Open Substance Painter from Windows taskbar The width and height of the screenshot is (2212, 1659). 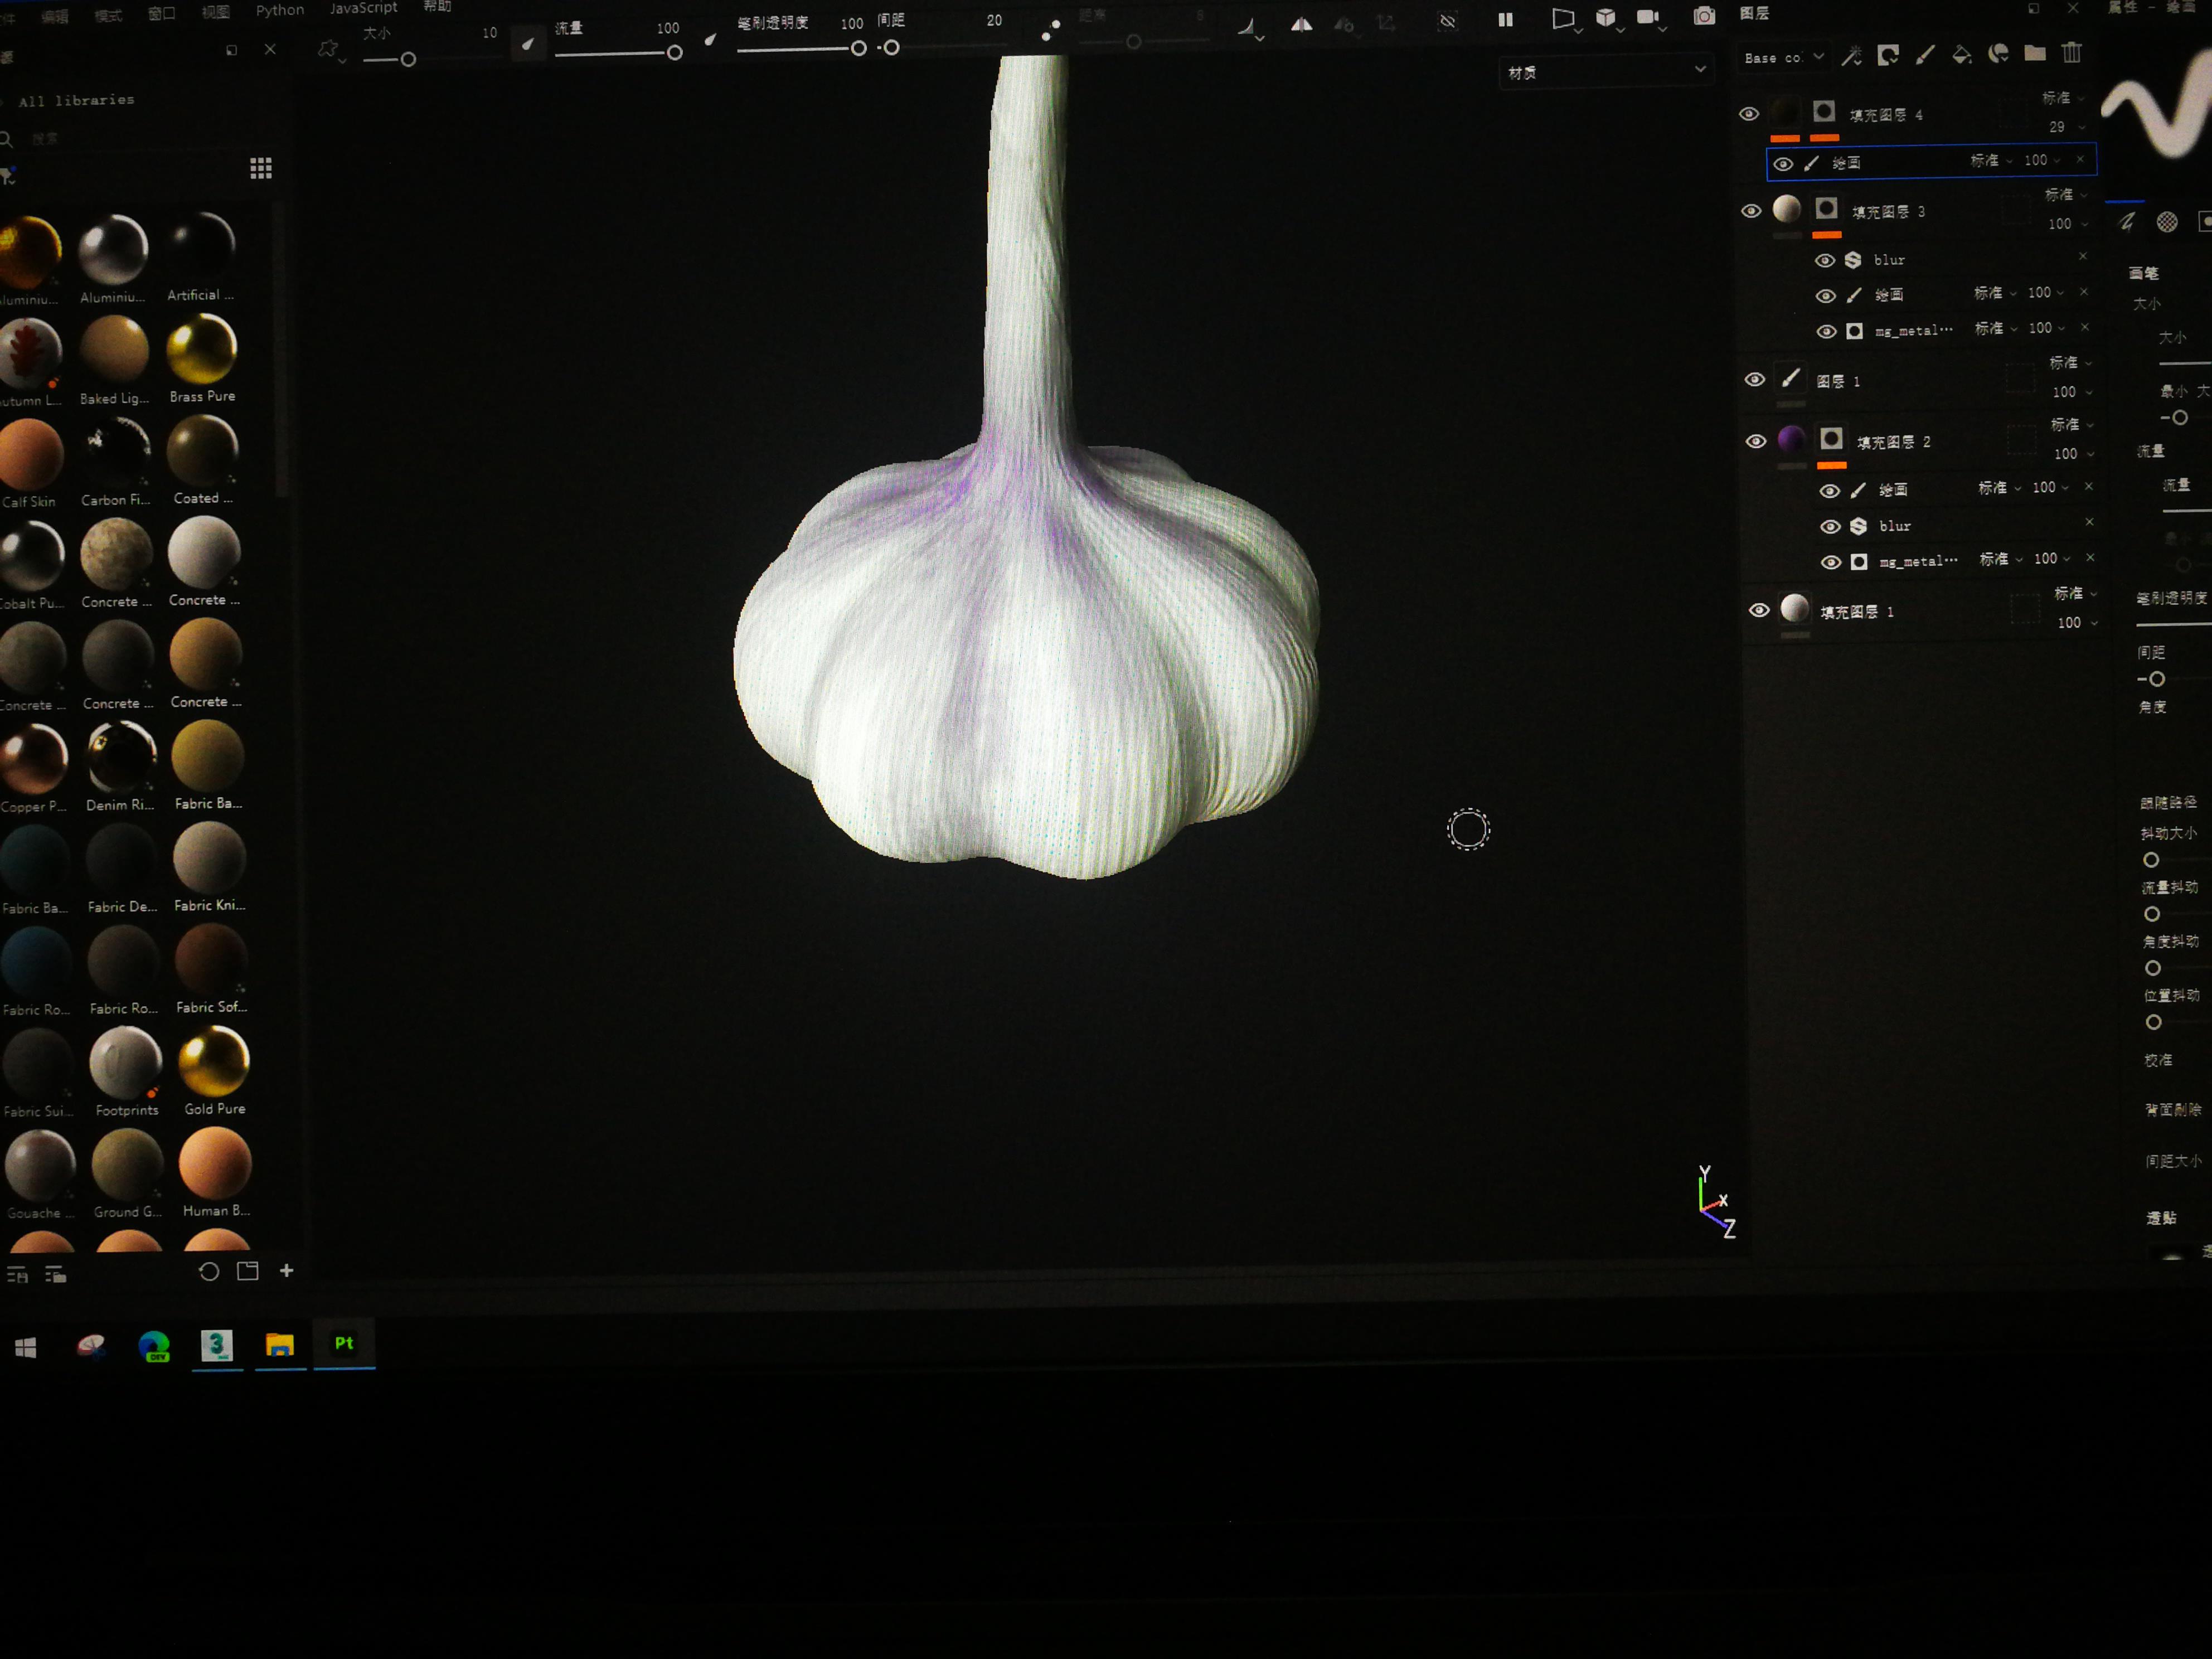click(344, 1343)
